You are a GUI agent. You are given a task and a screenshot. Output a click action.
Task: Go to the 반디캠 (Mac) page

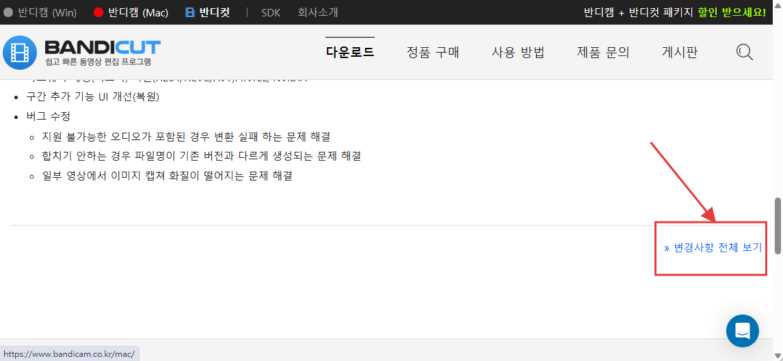point(138,12)
